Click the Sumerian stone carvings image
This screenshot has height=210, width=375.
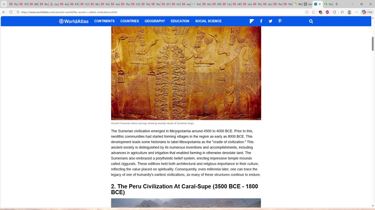[186, 73]
